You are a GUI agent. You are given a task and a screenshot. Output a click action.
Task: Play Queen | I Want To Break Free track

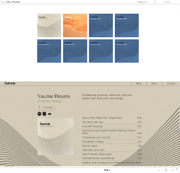112,118
